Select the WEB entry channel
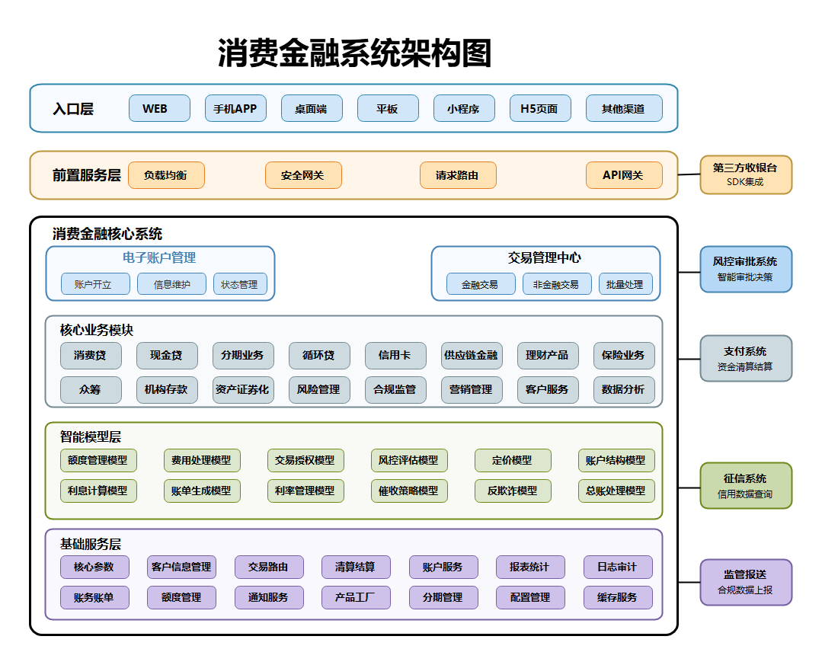This screenshot has height=665, width=822. click(x=158, y=108)
